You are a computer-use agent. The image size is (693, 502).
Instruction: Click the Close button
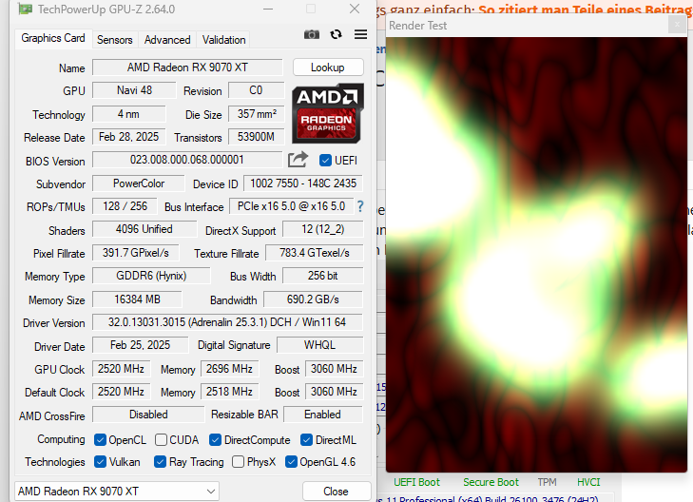pos(336,491)
